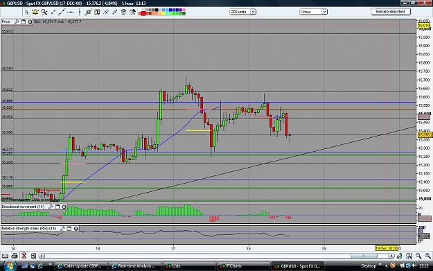
Task: Open the Desktop toolbar in taskbar
Action: coord(369,266)
